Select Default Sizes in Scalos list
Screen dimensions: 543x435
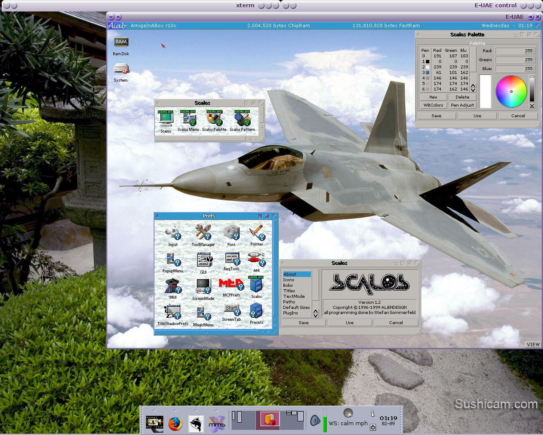297,308
